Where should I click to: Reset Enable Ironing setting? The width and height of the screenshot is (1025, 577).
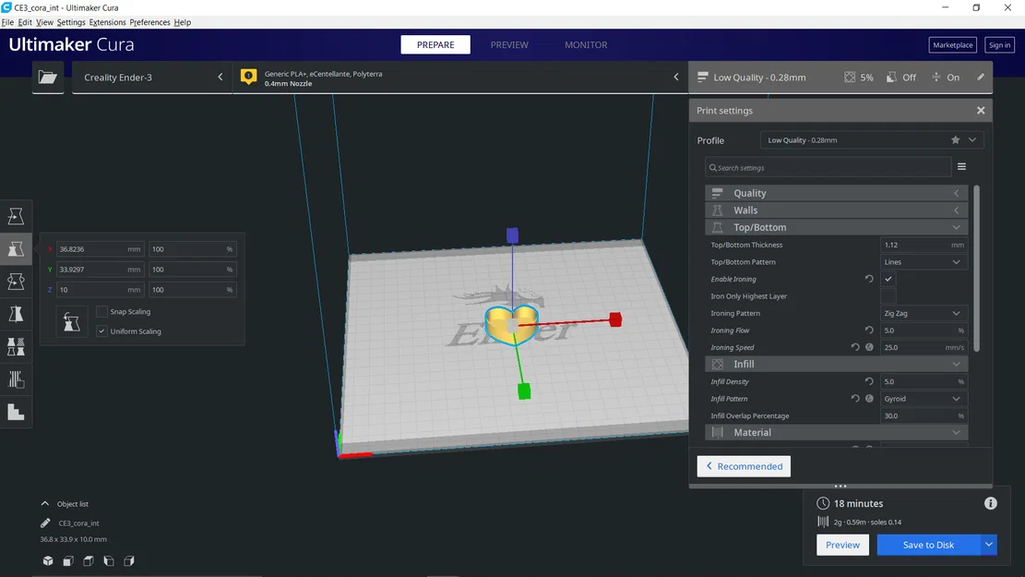pyautogui.click(x=869, y=279)
